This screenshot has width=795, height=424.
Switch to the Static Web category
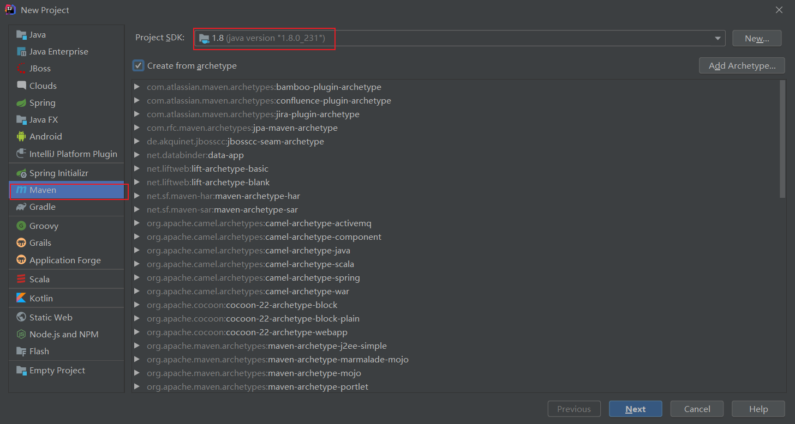coord(51,317)
